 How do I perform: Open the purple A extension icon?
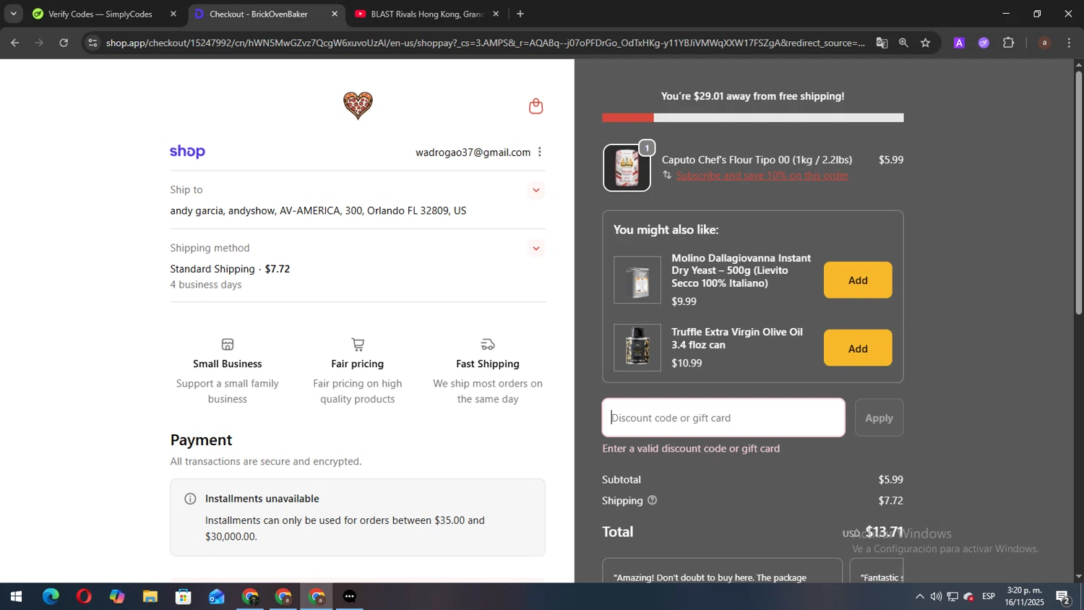959,43
